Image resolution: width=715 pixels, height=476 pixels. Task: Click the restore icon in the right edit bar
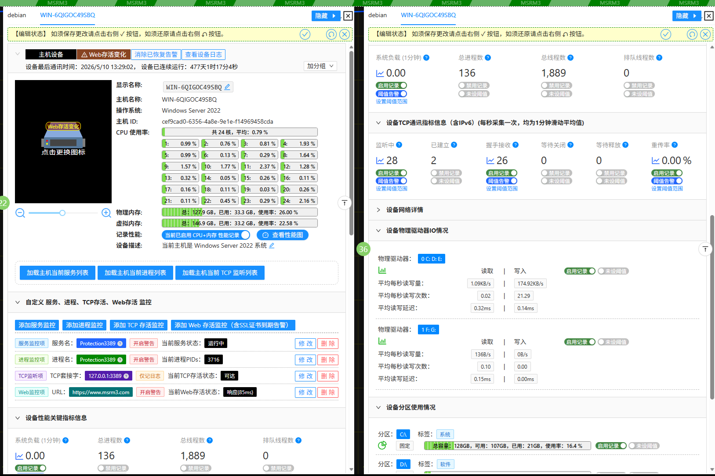692,34
